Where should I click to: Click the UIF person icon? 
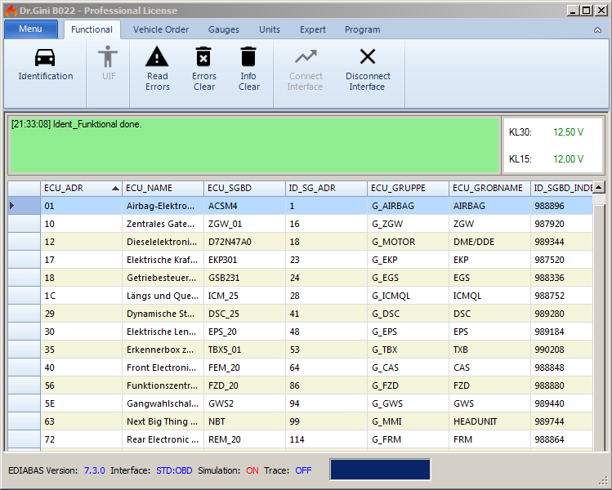(x=108, y=56)
